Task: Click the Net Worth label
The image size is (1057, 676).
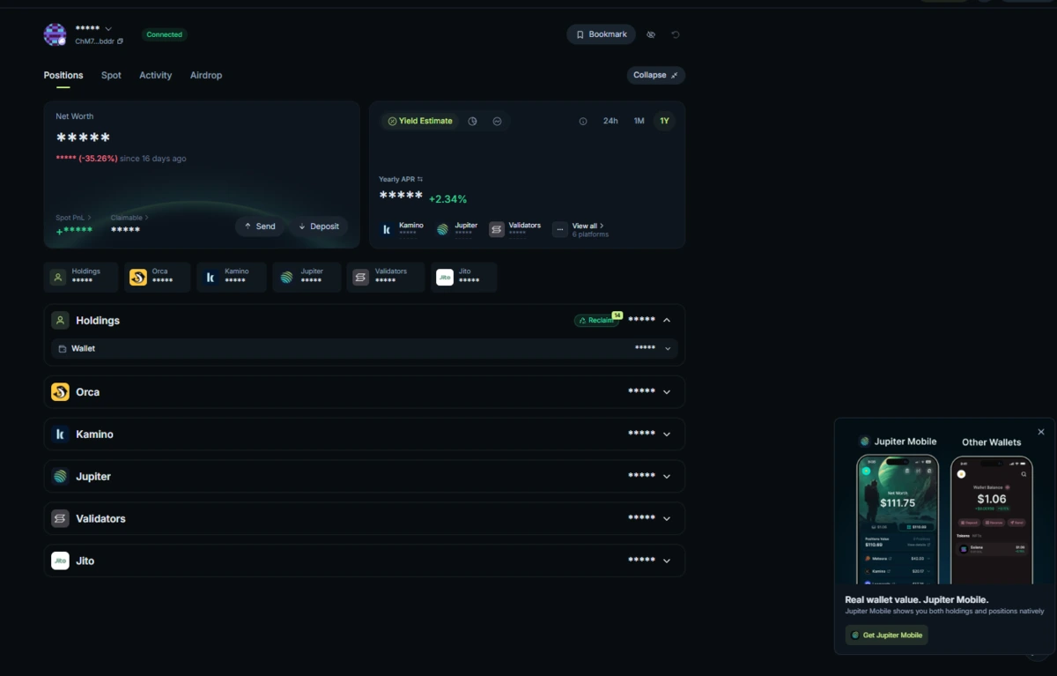Action: [x=75, y=116]
